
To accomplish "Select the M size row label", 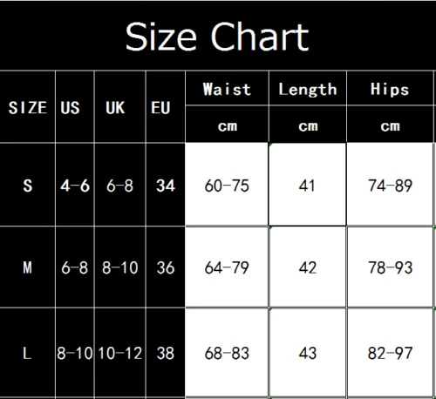I will point(27,267).
